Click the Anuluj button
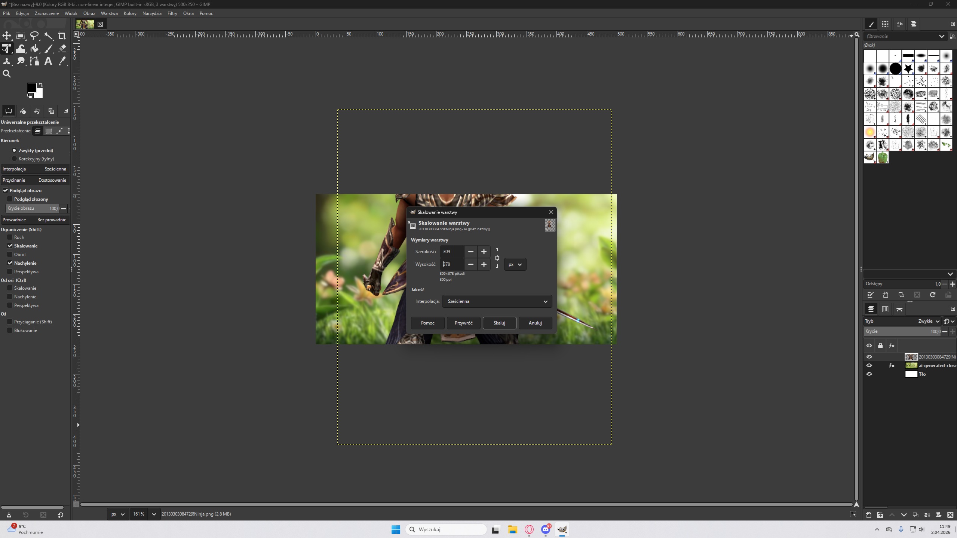957x538 pixels. [535, 323]
